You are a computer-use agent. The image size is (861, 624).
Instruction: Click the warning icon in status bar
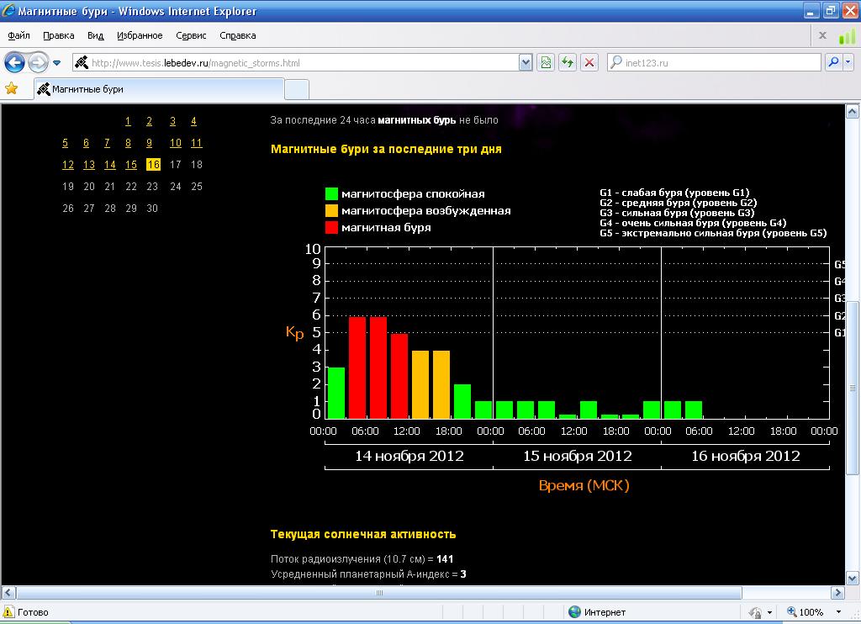(x=9, y=612)
